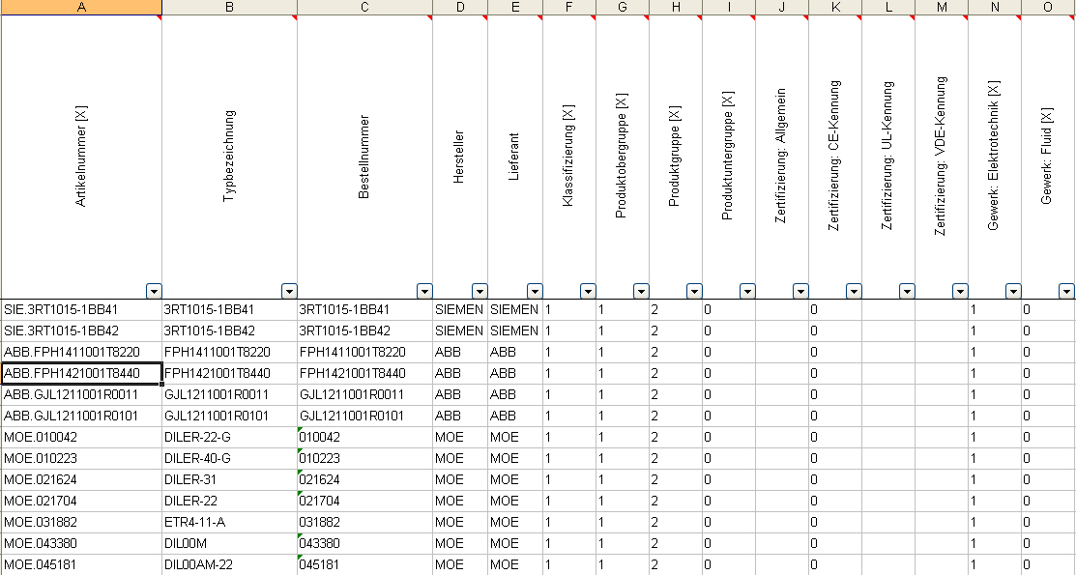Select column N header
Image resolution: width=1076 pixels, height=575 pixels.
(995, 7)
